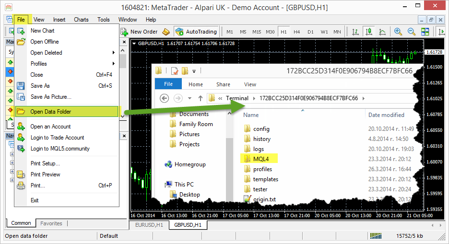Click the MetaEditor book icon
Image resolution: width=449 pixels, height=244 pixels.
tap(166, 32)
